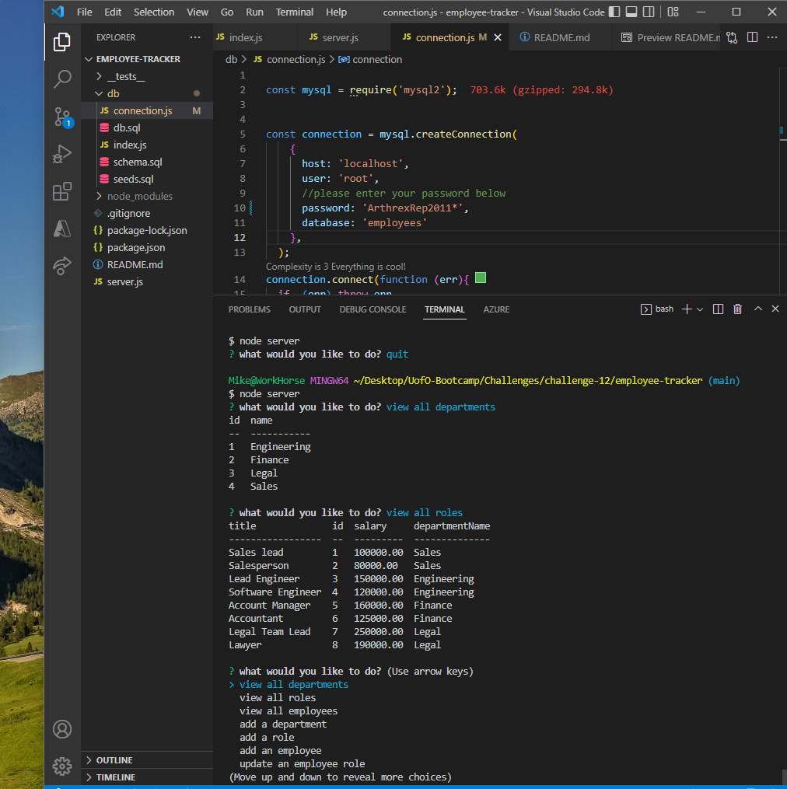The height and width of the screenshot is (789, 787).
Task: Open the Selection menu
Action: (x=154, y=12)
